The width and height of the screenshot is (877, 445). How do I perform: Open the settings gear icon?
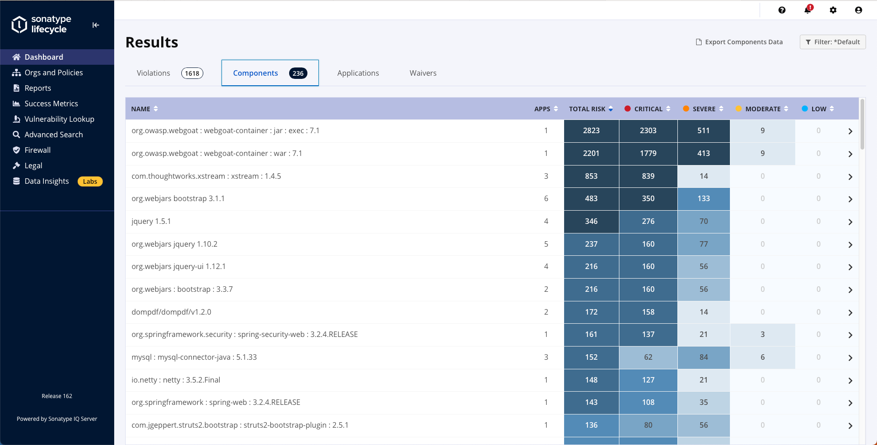833,10
